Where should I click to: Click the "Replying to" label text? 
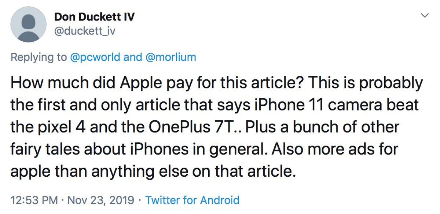[39, 57]
